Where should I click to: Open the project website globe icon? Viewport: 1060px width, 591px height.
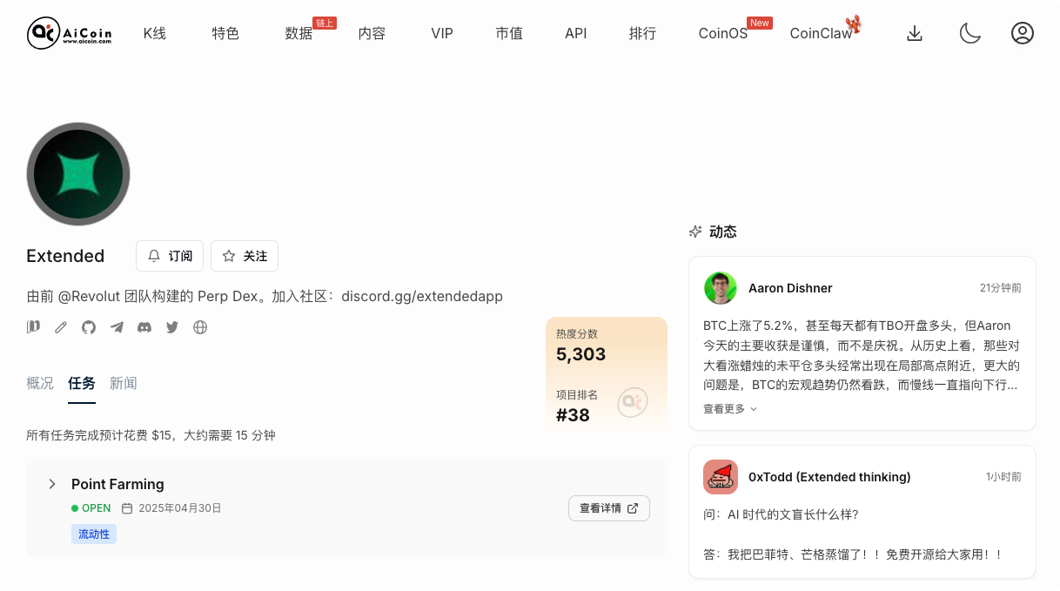click(200, 327)
